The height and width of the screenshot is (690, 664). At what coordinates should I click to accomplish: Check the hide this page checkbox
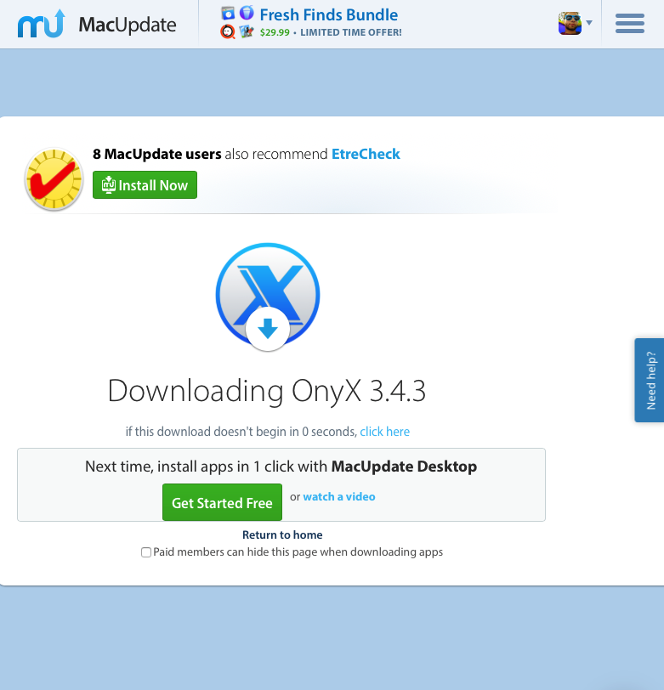pos(146,552)
